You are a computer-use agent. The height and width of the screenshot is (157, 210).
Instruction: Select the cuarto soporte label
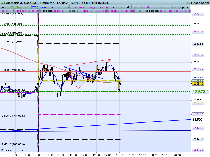141,7
